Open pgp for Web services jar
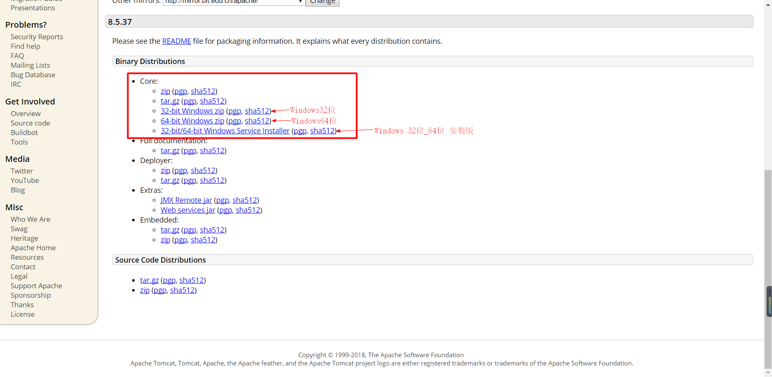Viewport: 772px width, 377px height. [226, 210]
